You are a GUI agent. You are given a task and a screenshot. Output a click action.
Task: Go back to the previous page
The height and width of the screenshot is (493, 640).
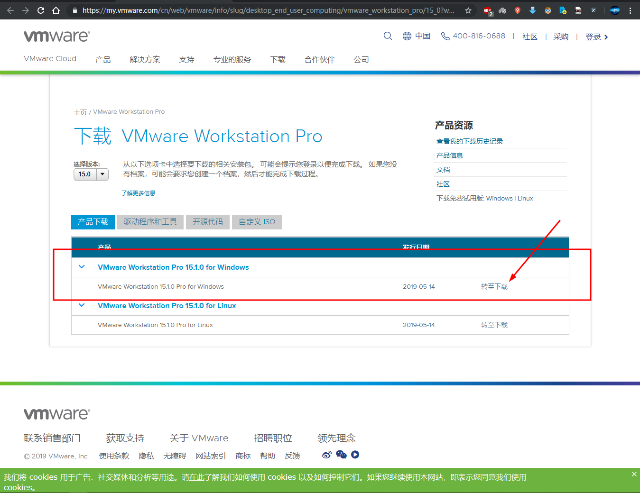pyautogui.click(x=10, y=10)
